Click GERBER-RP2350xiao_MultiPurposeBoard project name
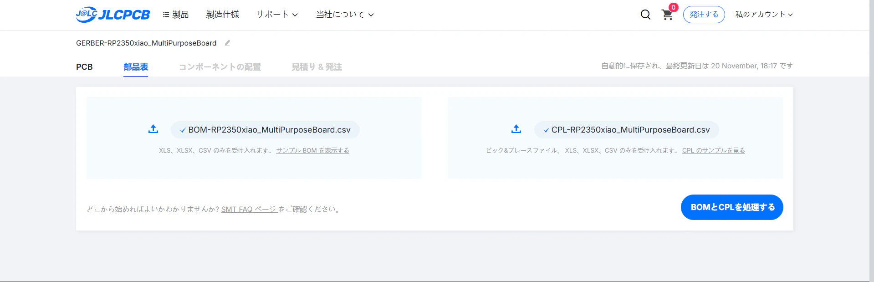 click(x=146, y=43)
